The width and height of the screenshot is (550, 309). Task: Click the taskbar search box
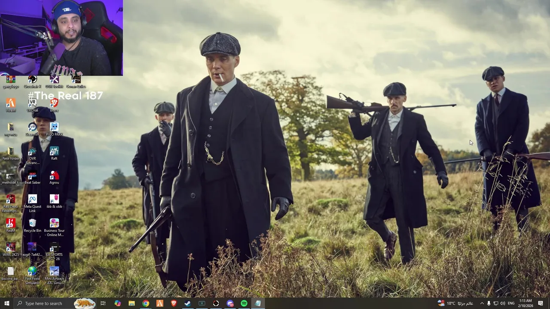click(x=55, y=303)
